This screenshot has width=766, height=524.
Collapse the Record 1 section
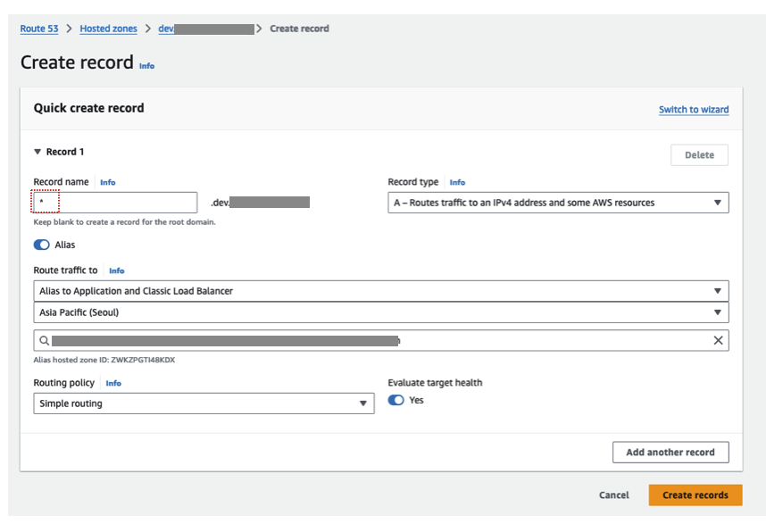pos(37,152)
